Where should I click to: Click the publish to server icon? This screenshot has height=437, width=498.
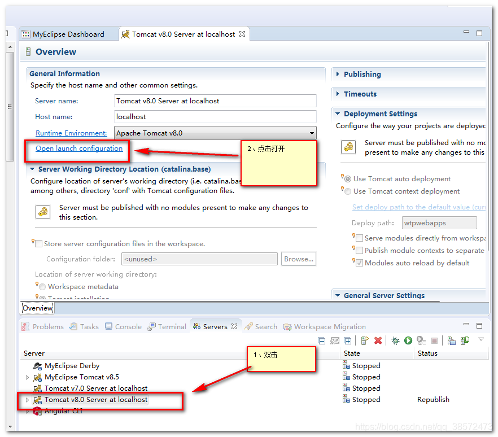pyautogui.click(x=465, y=341)
